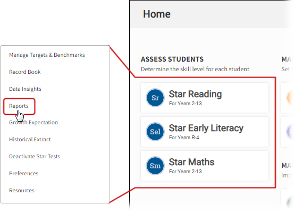
Task: Click Deactivate Star Tests
Action: tap(35, 156)
